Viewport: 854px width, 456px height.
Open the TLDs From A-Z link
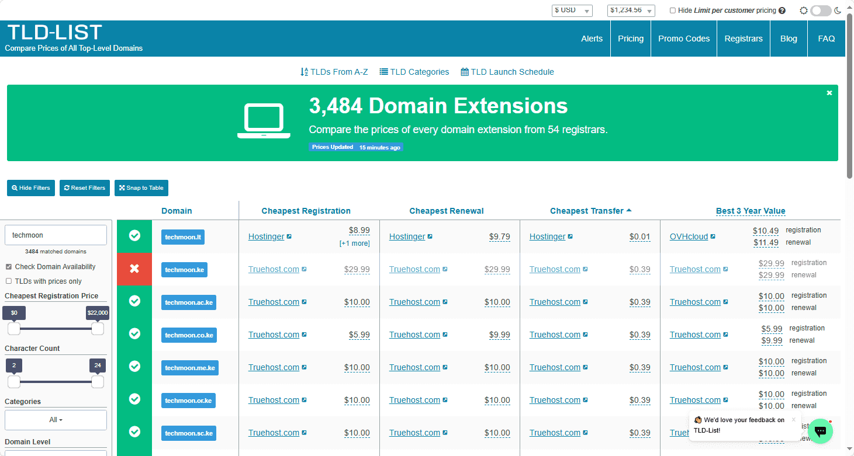[334, 72]
